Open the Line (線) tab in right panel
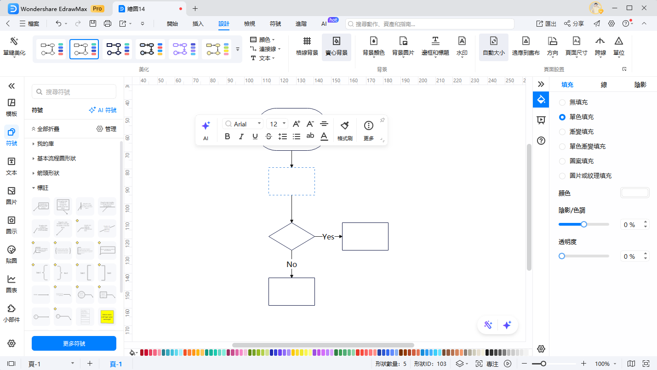 [x=604, y=85]
